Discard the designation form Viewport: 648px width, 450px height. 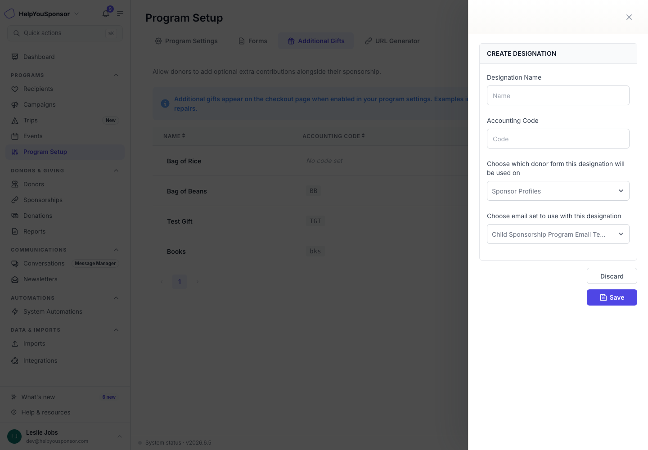[612, 276]
